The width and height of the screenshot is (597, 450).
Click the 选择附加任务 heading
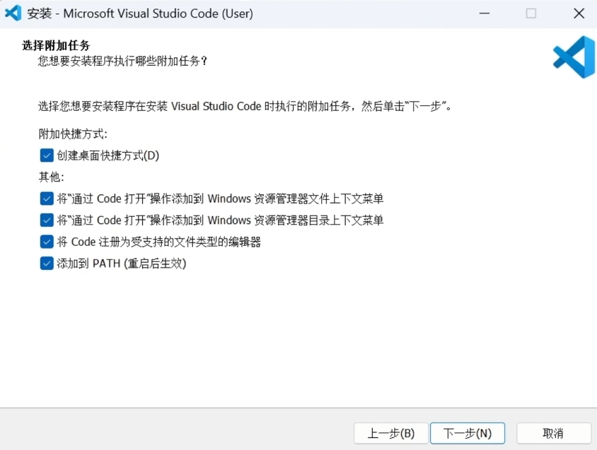click(x=57, y=46)
